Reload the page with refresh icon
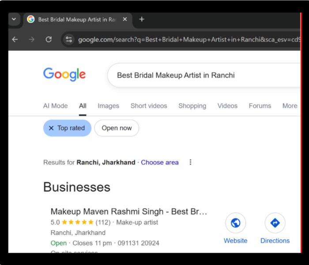309x265 pixels. [x=49, y=39]
